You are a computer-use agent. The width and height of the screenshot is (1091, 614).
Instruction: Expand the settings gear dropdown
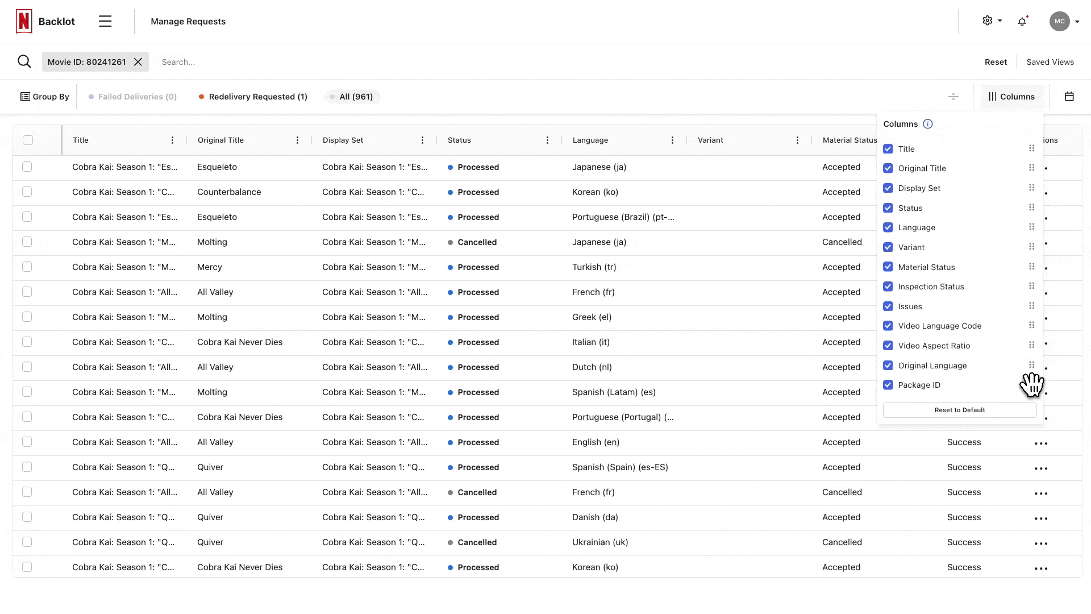991,21
